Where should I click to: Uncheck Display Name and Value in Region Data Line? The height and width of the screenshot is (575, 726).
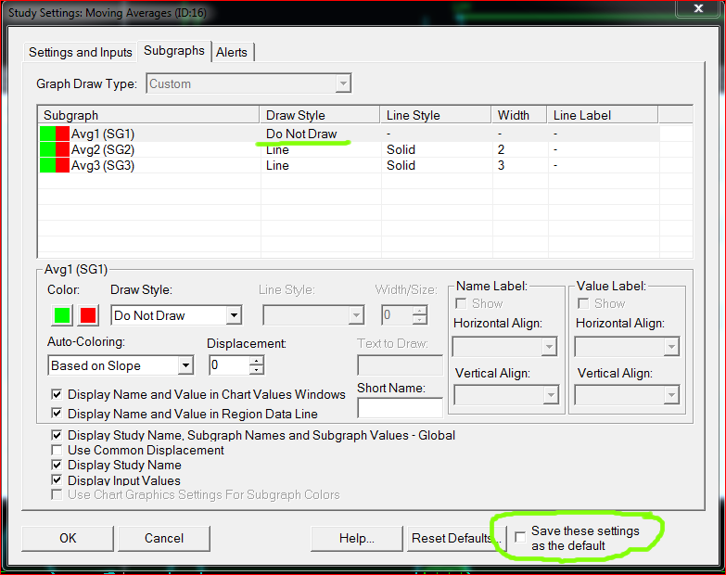[57, 414]
